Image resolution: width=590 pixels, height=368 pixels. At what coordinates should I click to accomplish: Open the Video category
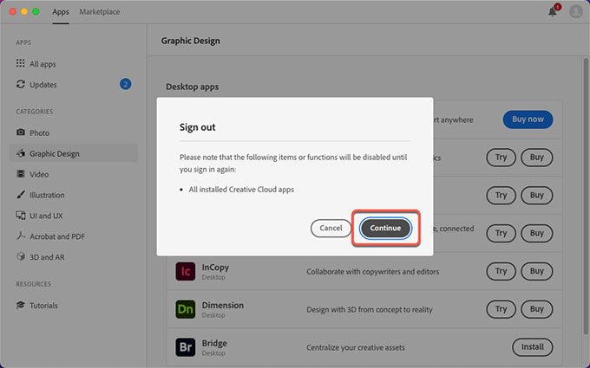(39, 174)
